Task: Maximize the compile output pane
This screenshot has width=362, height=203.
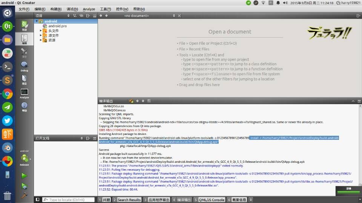Action: pos(359,101)
